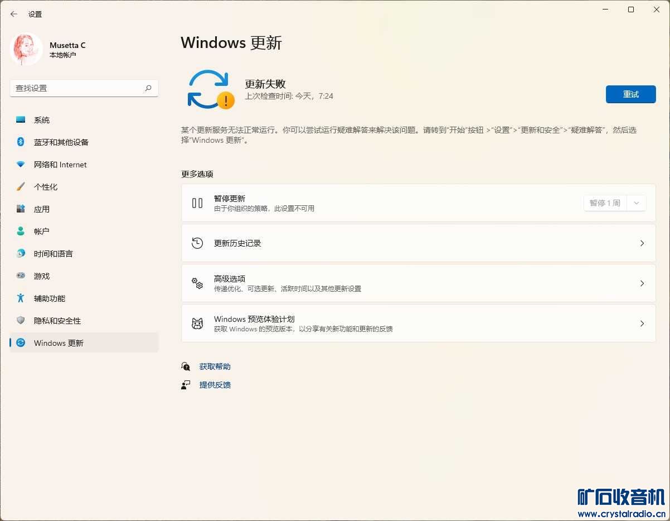Image resolution: width=670 pixels, height=521 pixels.
Task: Click the 更多选项 heading text
Action: point(197,174)
